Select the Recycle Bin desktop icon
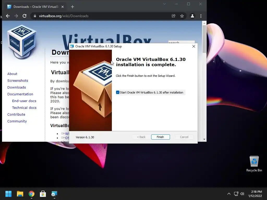Image resolution: width=267 pixels, height=200 pixels. 254,164
